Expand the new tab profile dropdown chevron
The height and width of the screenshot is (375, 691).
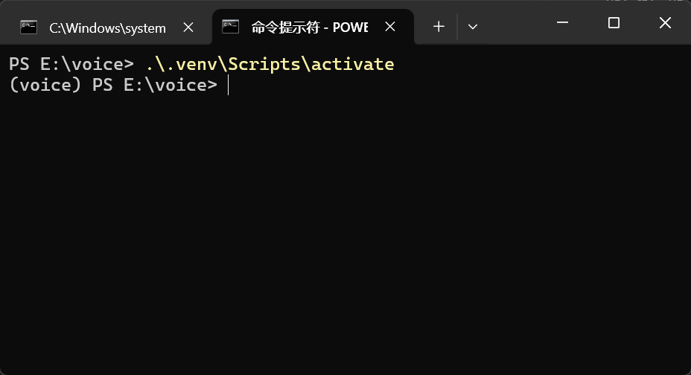coord(472,27)
